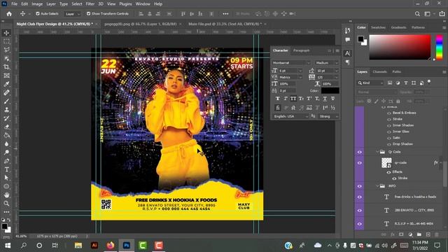
Task: Toggle Bevel & Emboss effect visibility
Action: point(389,113)
